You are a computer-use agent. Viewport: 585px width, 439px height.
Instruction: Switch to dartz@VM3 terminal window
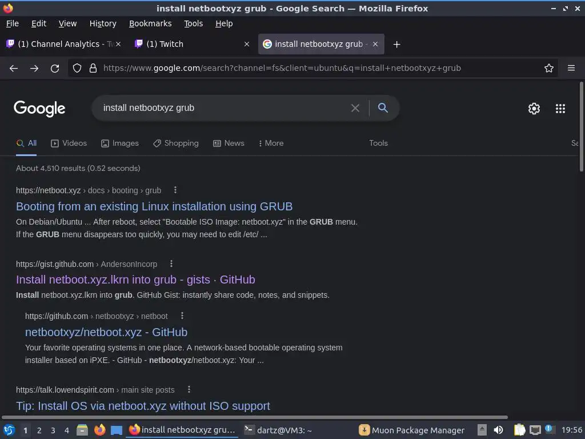pyautogui.click(x=278, y=430)
